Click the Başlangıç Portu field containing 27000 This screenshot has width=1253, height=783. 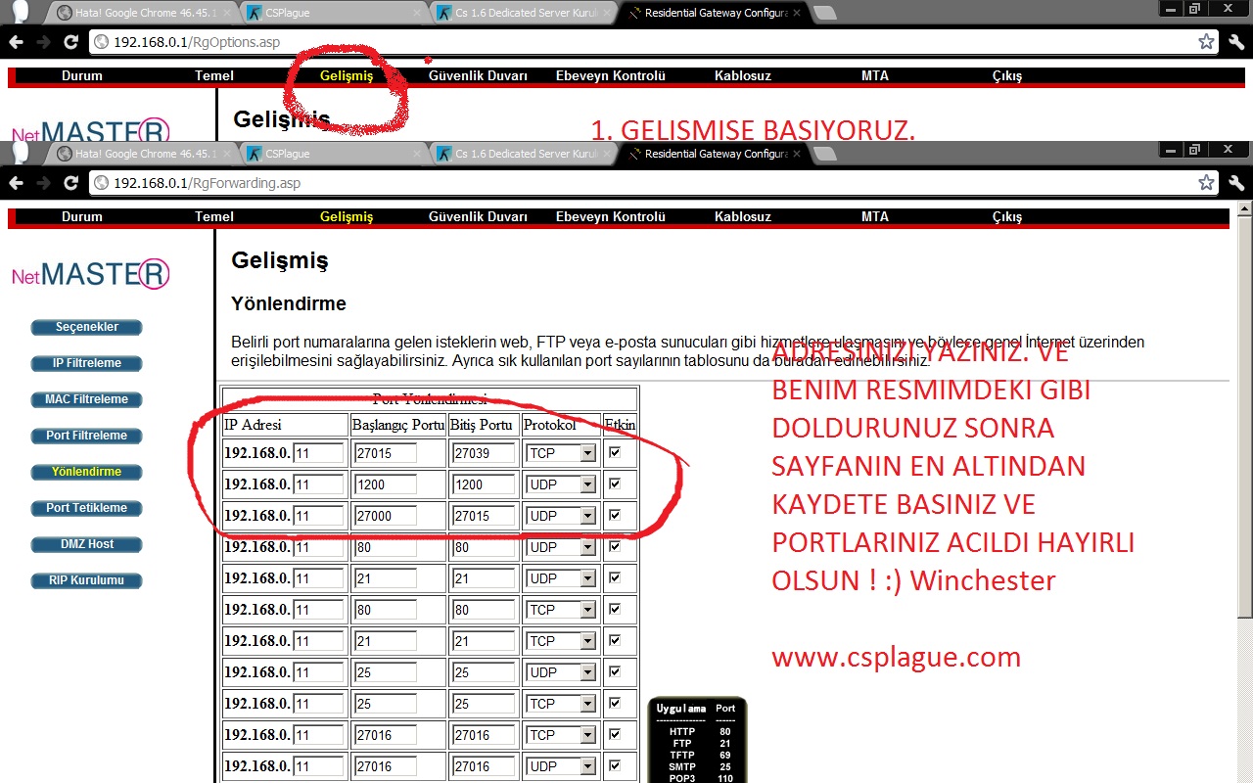385,516
